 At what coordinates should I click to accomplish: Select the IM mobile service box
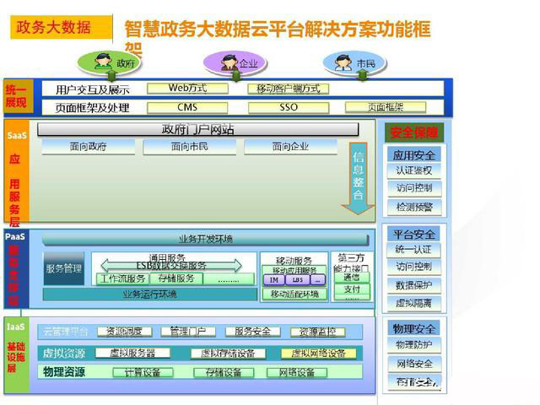point(273,279)
